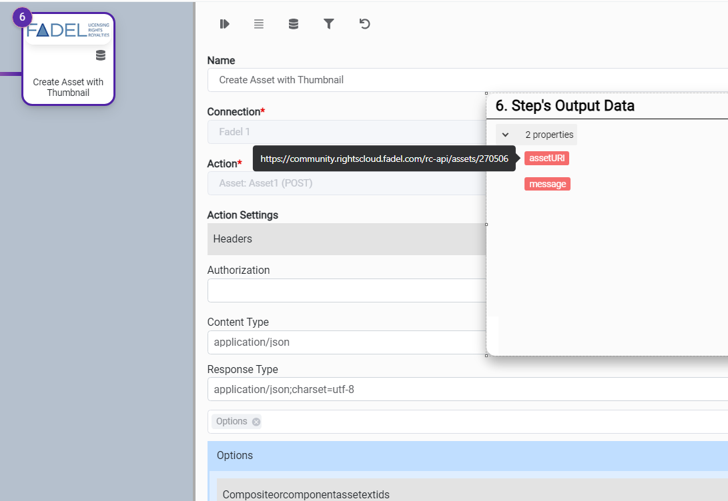This screenshot has height=501, width=728.
Task: Click the database icon on step 6 node
Action: [100, 55]
